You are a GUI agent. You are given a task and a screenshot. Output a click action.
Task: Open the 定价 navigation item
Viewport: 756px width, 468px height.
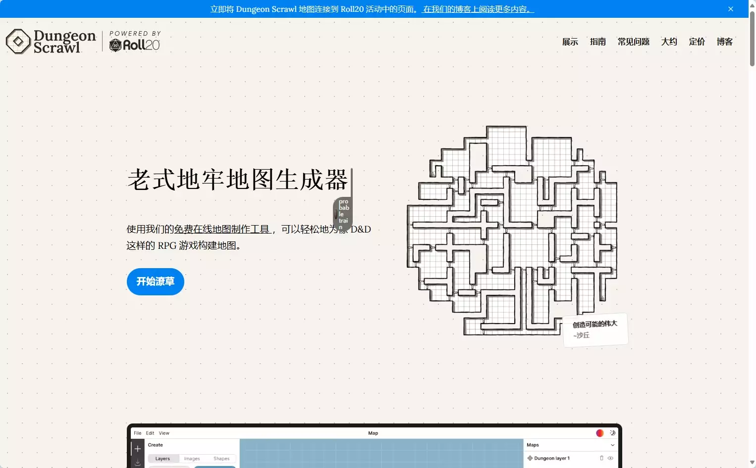pyautogui.click(x=697, y=42)
